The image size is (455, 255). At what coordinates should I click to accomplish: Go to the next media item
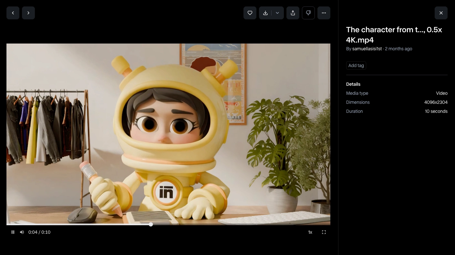(x=28, y=13)
